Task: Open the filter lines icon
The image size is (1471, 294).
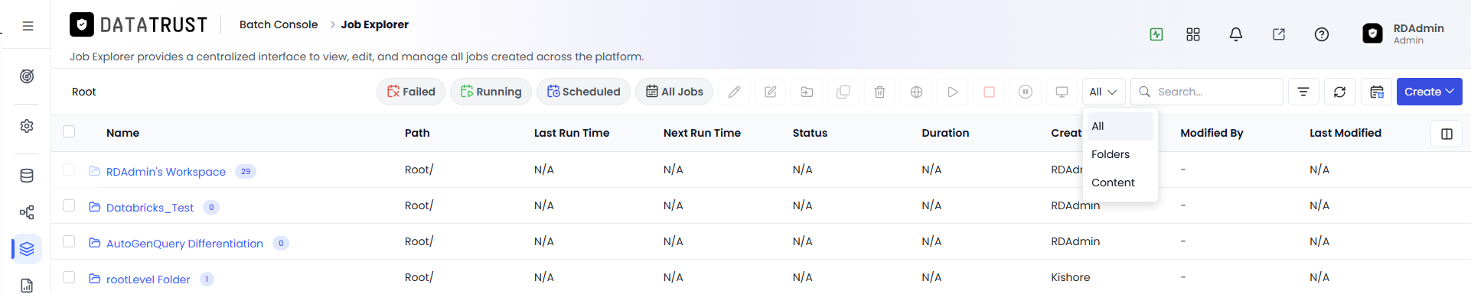Action: pyautogui.click(x=1303, y=92)
